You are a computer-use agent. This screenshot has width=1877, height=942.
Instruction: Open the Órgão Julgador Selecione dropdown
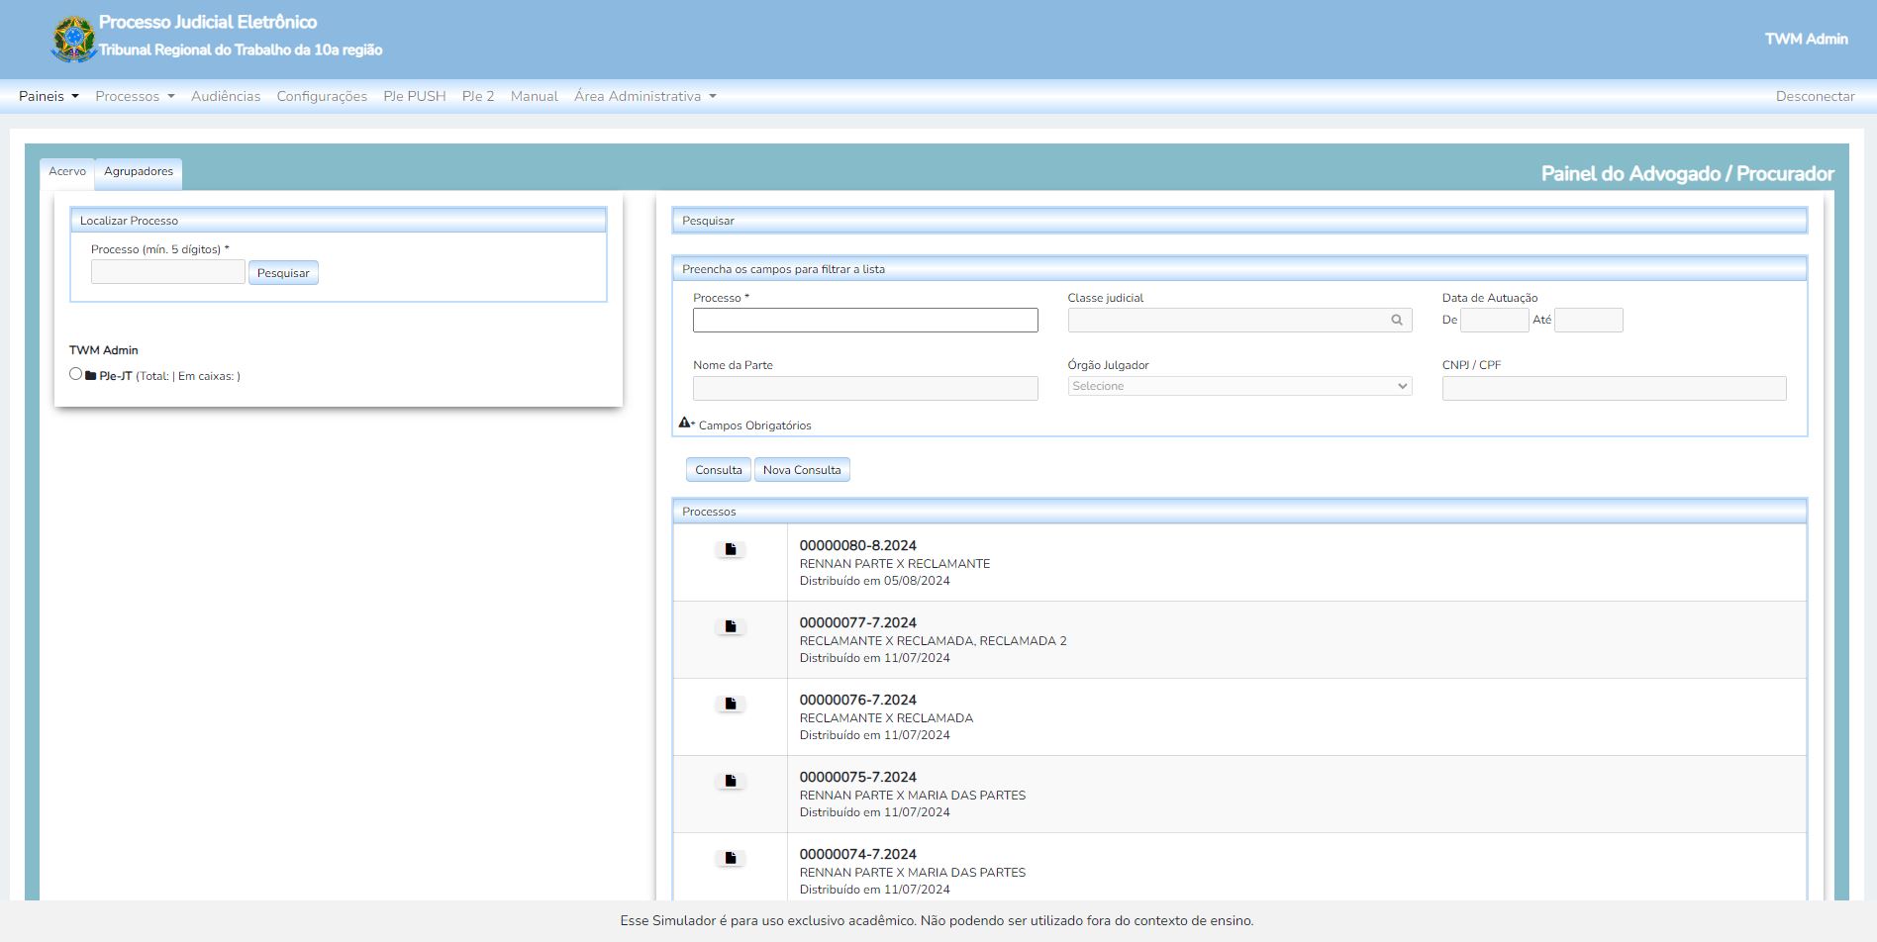point(1239,386)
